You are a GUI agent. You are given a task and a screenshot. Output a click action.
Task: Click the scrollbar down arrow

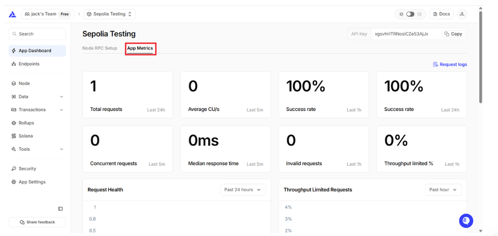pos(481,231)
